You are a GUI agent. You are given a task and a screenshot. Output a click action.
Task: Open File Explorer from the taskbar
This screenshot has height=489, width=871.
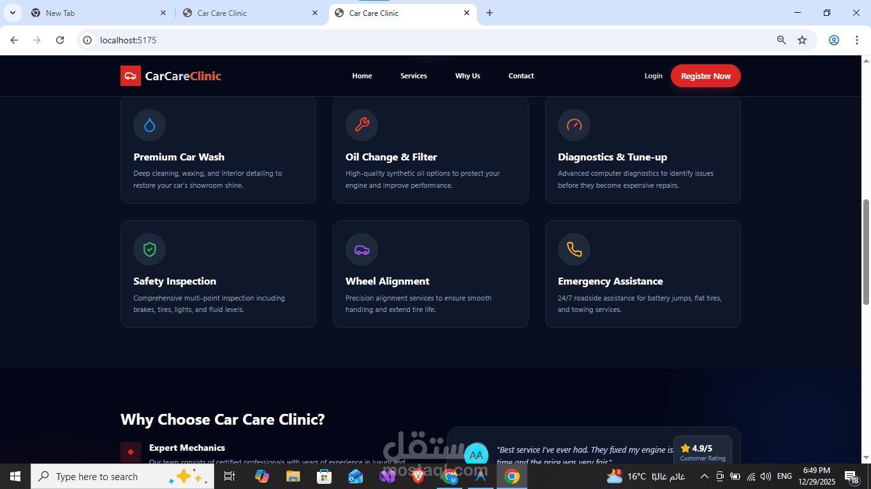(293, 476)
